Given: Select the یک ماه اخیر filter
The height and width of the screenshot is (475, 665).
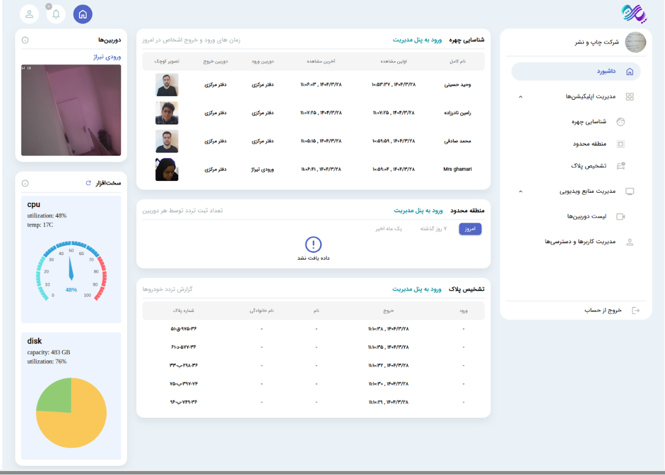Looking at the screenshot, I should [x=388, y=228].
